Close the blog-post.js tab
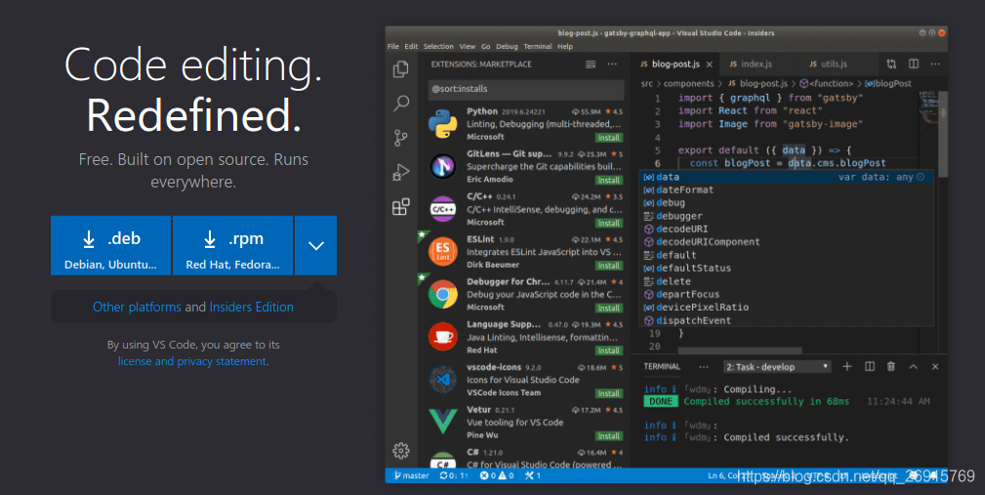 (x=710, y=64)
